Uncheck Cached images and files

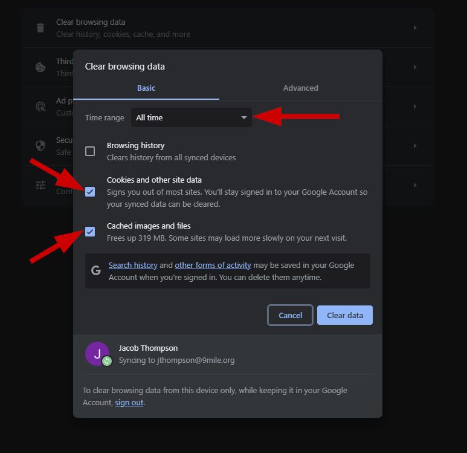tap(90, 232)
